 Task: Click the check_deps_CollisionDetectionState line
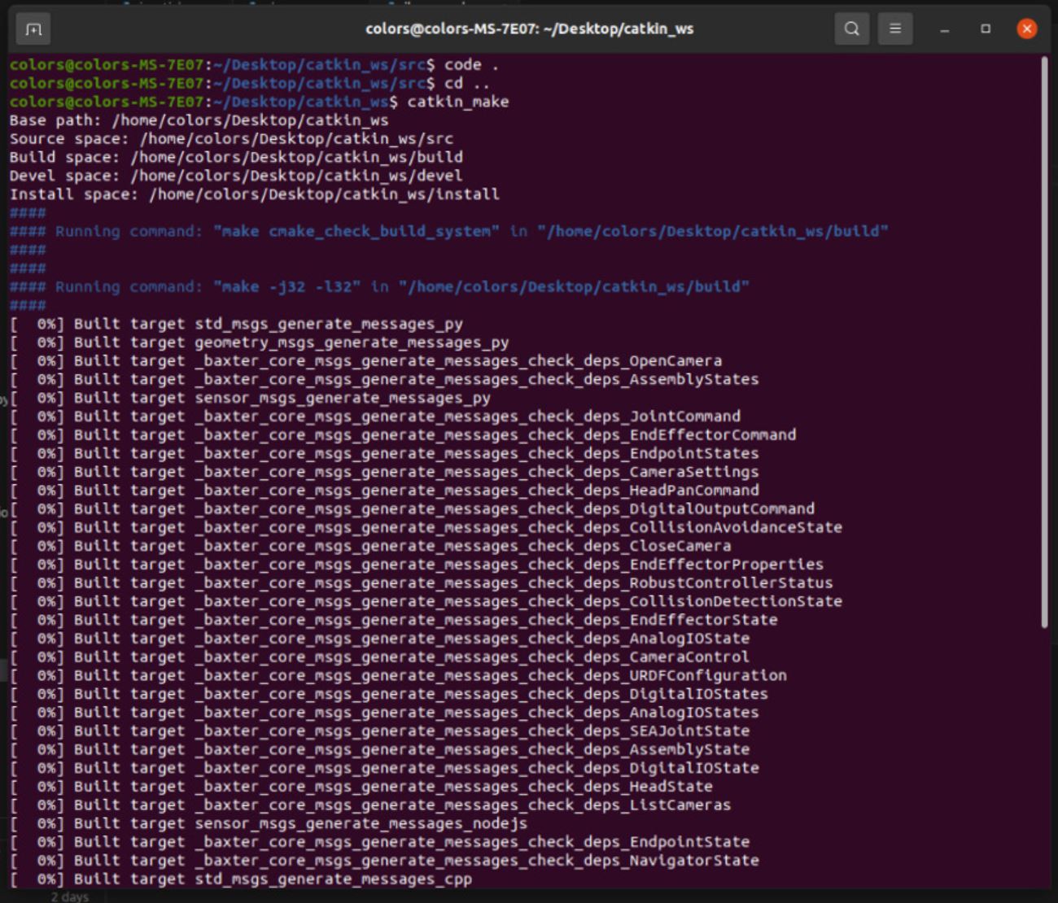426,601
